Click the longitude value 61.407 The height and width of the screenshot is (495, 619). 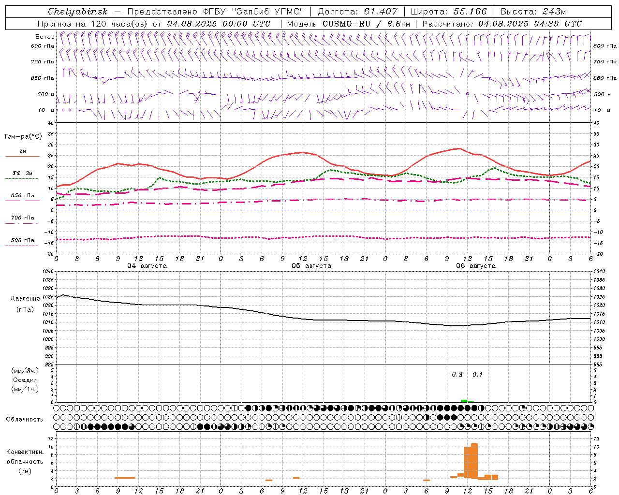pyautogui.click(x=381, y=12)
